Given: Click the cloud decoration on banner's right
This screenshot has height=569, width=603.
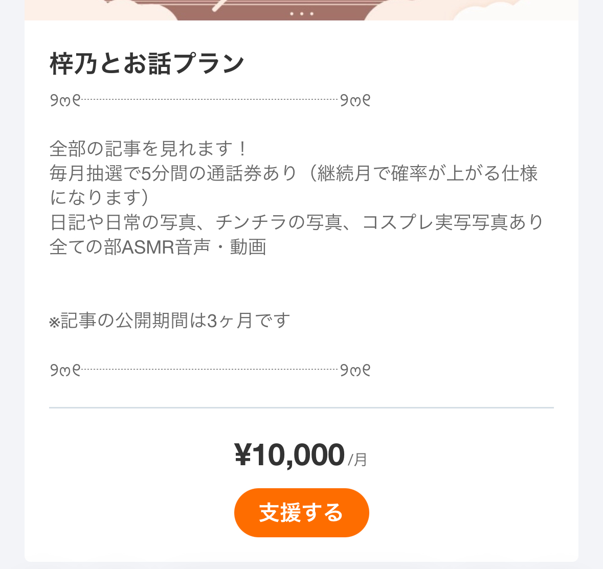Looking at the screenshot, I should (x=486, y=10).
